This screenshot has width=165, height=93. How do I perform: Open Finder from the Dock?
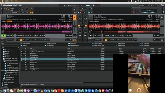click(x=5, y=91)
